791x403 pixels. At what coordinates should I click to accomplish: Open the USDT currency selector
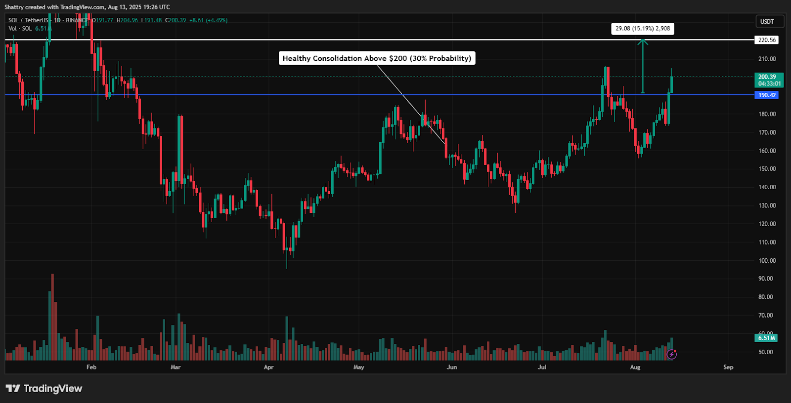[767, 22]
